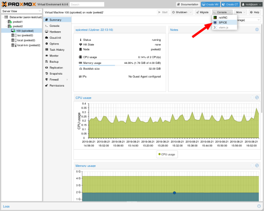The height and width of the screenshot is (211, 264).
Task: Open the Cloud-Init settings page
Action: (55, 38)
